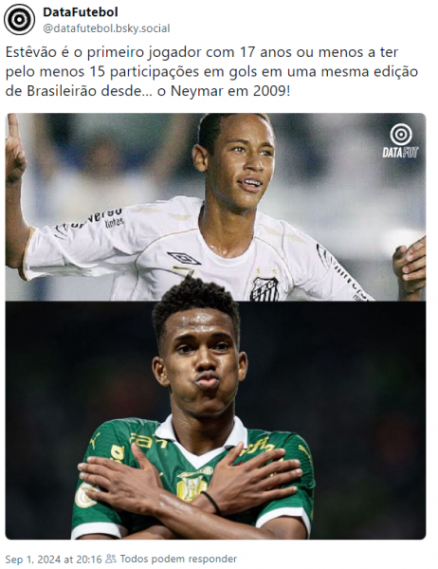
Task: Open the Sep 1, 2024 at 20:16 timestamp
Action: point(54,559)
